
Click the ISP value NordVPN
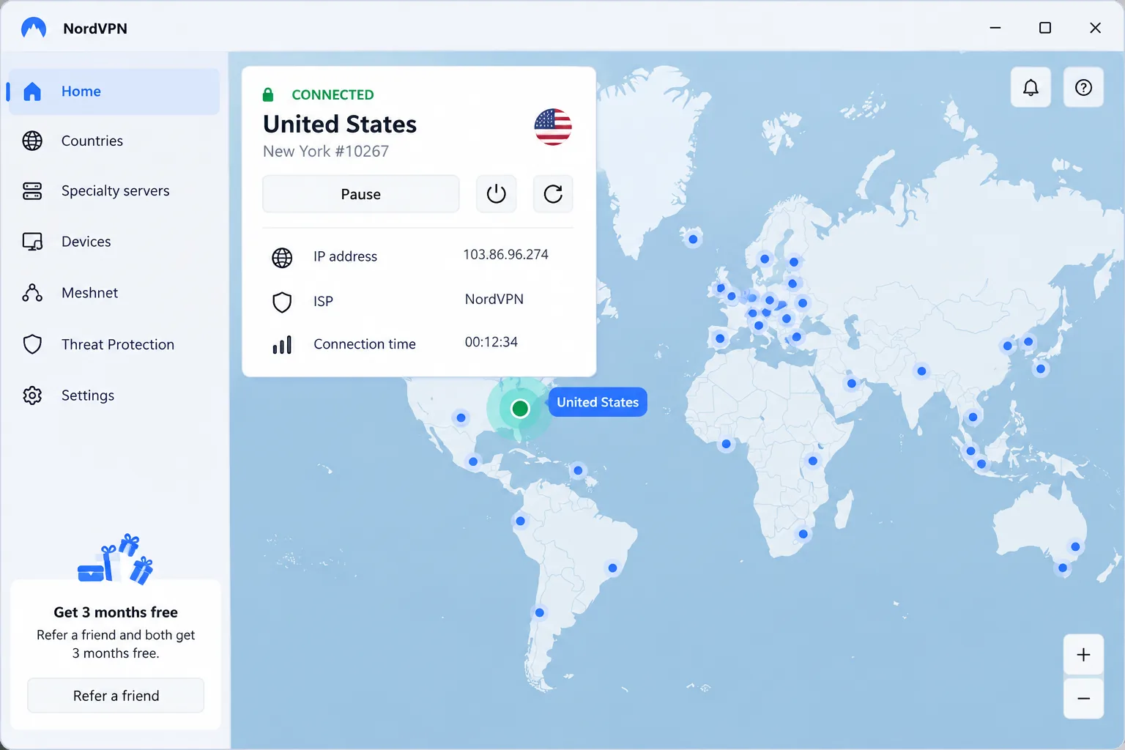(x=494, y=299)
